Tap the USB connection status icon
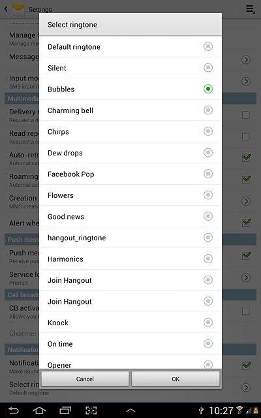The image size is (261, 418). [x=202, y=410]
